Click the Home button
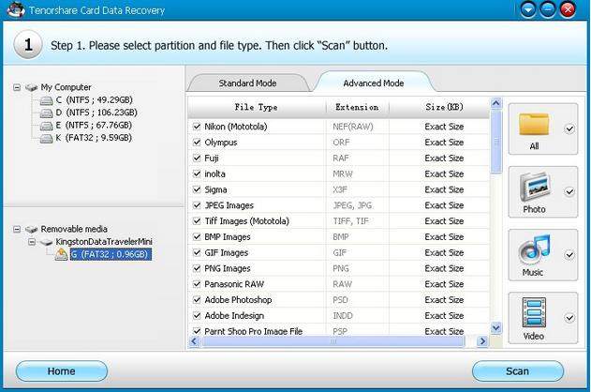The image size is (591, 392). [62, 371]
